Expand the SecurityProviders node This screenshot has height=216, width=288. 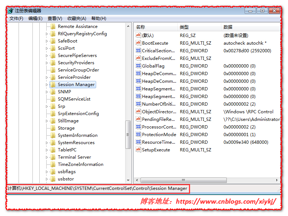click(47, 63)
